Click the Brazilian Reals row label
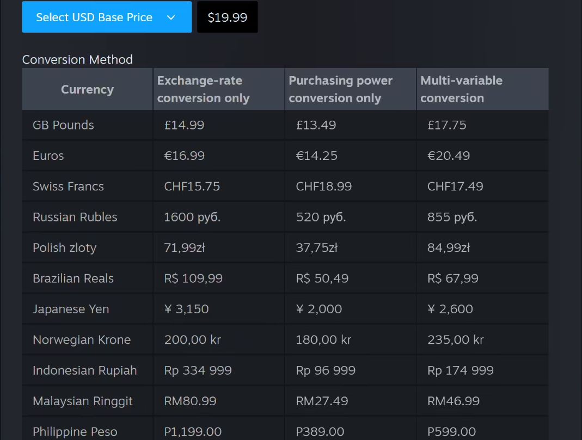This screenshot has width=582, height=440. click(73, 278)
